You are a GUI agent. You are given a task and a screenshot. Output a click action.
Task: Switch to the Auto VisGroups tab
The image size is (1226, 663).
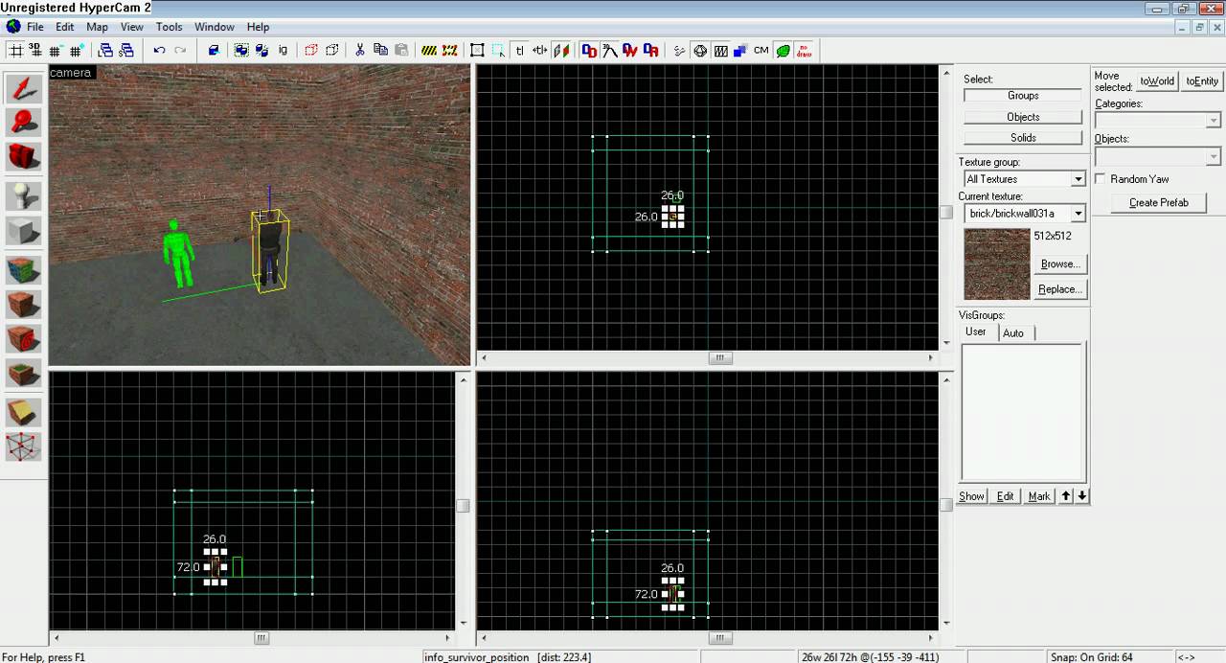coord(1013,333)
